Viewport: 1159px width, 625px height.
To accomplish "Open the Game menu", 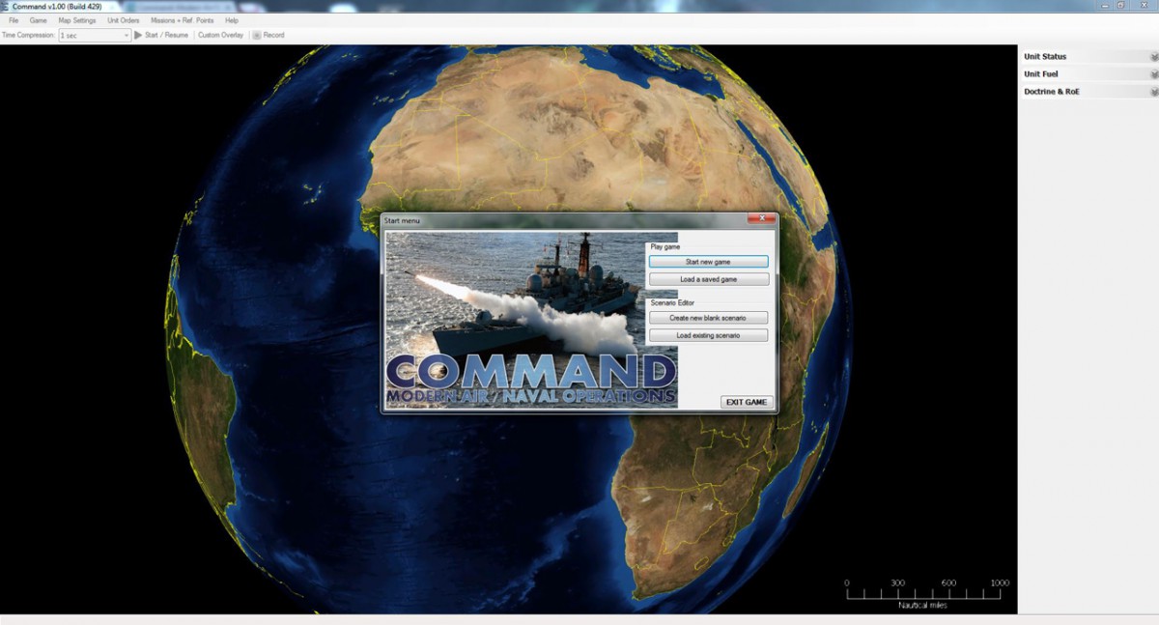I will (37, 19).
